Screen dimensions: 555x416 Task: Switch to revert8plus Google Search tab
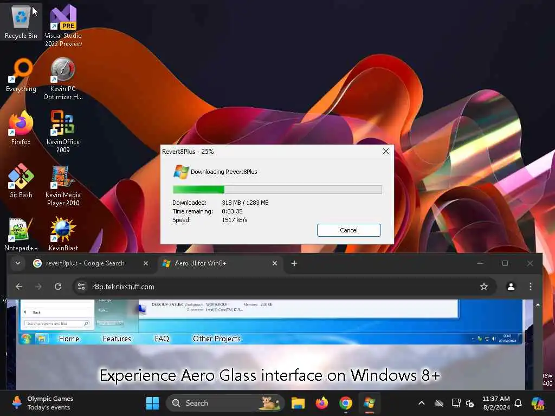coord(85,263)
